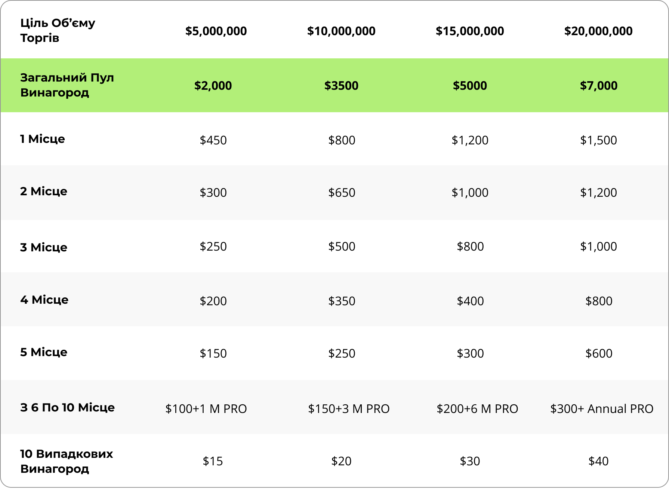
Task: Select the $30 random reward value
Action: (x=470, y=461)
